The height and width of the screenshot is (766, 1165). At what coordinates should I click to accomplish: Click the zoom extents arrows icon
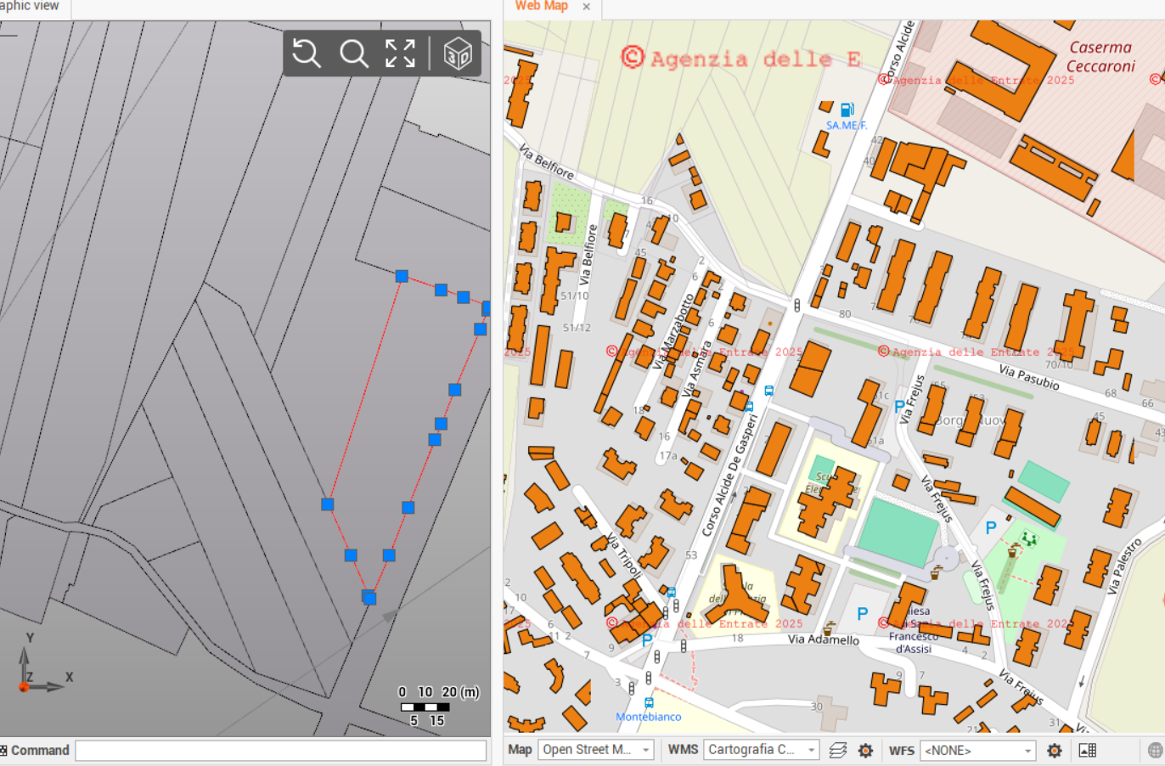pos(400,54)
